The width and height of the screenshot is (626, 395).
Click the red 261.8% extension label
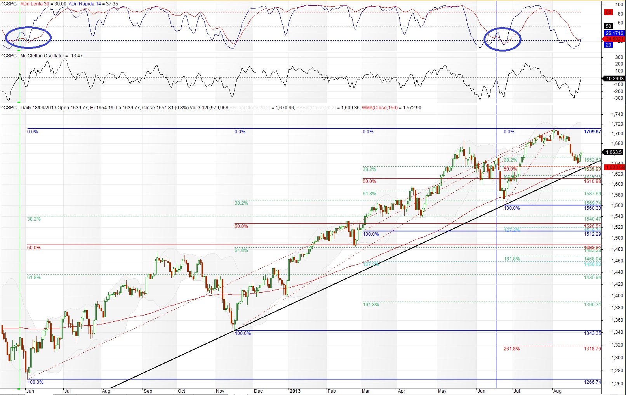511,349
